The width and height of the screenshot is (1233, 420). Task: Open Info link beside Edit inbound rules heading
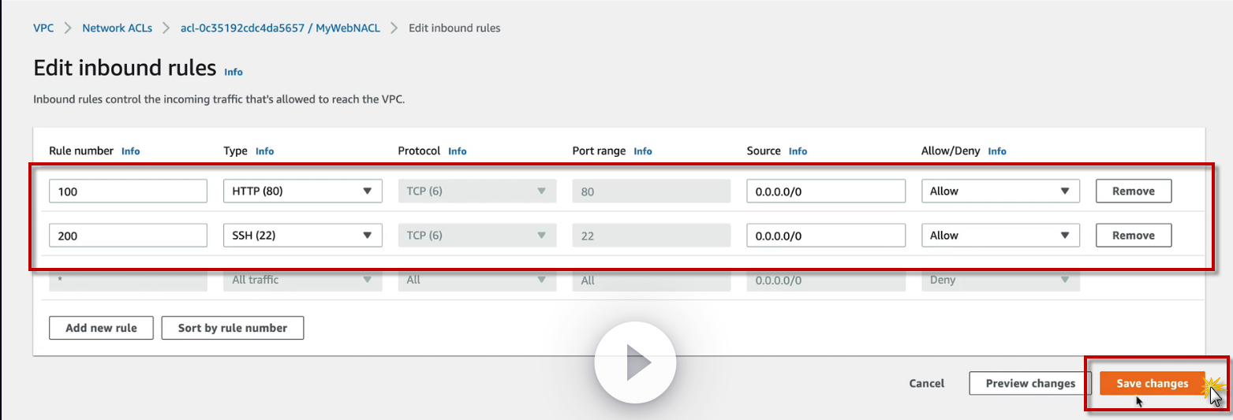click(x=234, y=72)
